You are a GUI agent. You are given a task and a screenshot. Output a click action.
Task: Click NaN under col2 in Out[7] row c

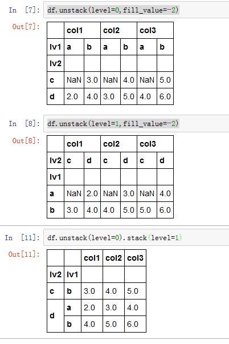[111, 80]
